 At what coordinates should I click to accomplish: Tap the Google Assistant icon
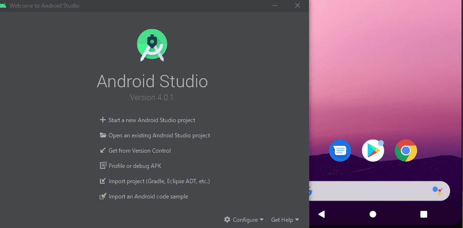coord(437,191)
